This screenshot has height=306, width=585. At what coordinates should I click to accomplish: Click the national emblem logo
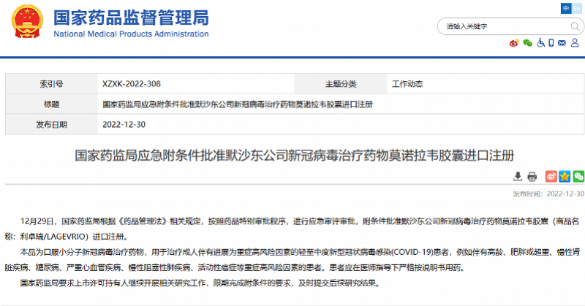tap(27, 21)
